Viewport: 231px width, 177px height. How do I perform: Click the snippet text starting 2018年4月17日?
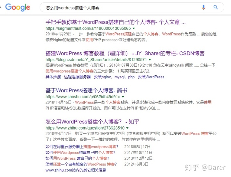click(131, 137)
